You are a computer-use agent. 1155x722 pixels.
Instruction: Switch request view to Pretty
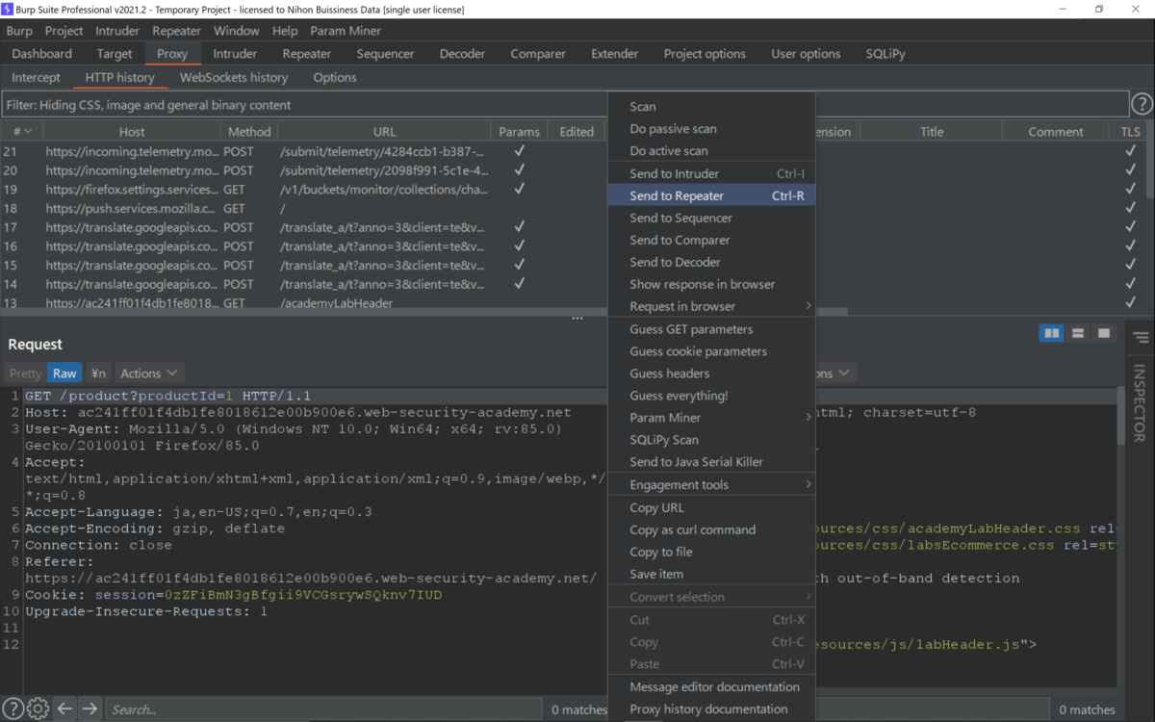26,373
